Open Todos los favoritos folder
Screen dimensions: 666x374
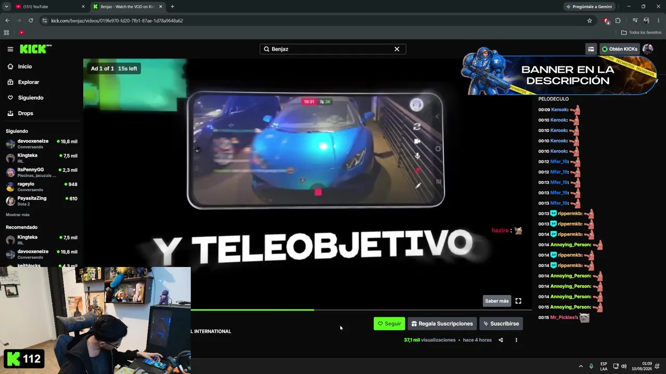(x=641, y=32)
